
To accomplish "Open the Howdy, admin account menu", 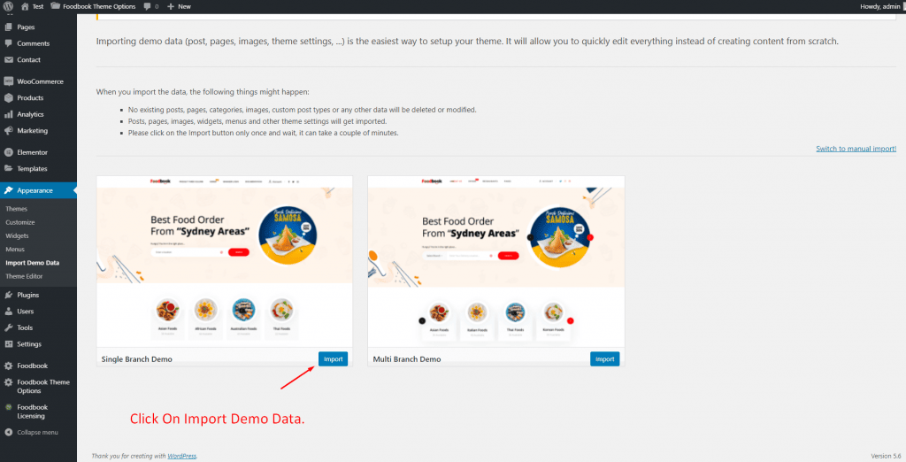I will tap(880, 6).
